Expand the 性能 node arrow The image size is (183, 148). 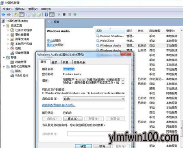8,48
